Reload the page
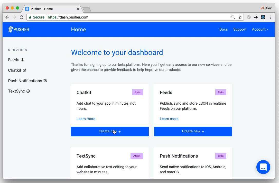This screenshot has height=183, width=279. [x=22, y=17]
